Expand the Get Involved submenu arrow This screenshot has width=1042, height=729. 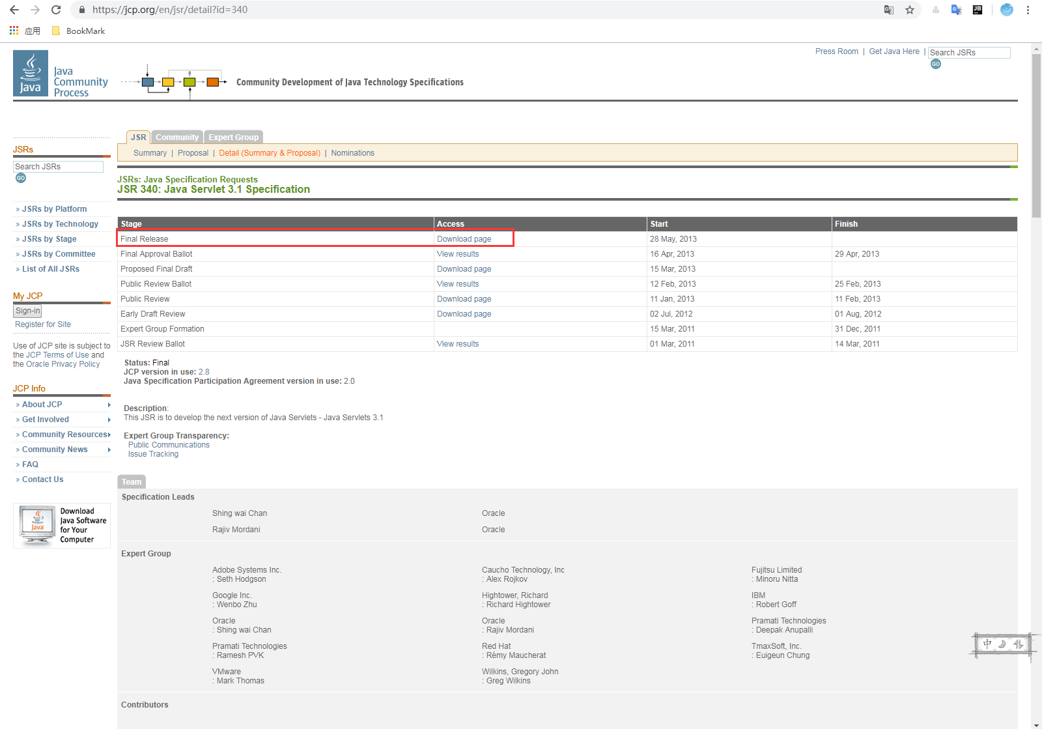point(109,420)
